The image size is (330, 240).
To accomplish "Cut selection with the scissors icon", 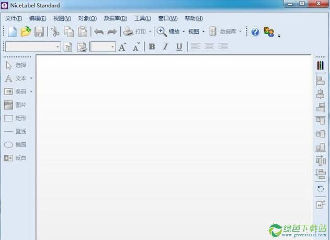I will (55, 32).
